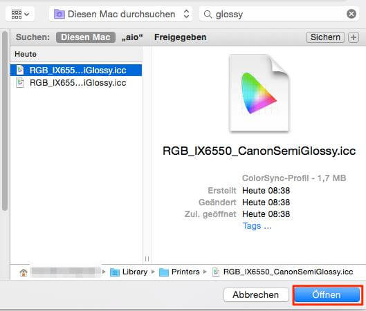Open the view mode grid icon dropdown
The image size is (366, 311).
20,15
